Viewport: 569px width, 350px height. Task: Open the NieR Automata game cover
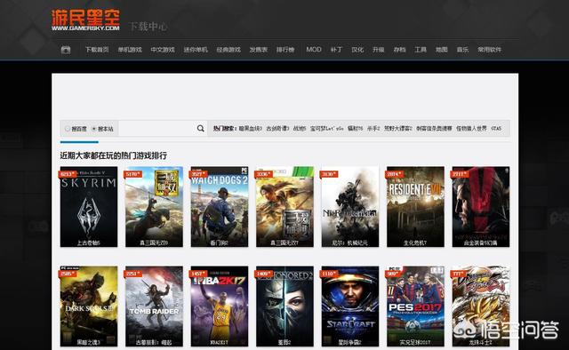pyautogui.click(x=350, y=207)
